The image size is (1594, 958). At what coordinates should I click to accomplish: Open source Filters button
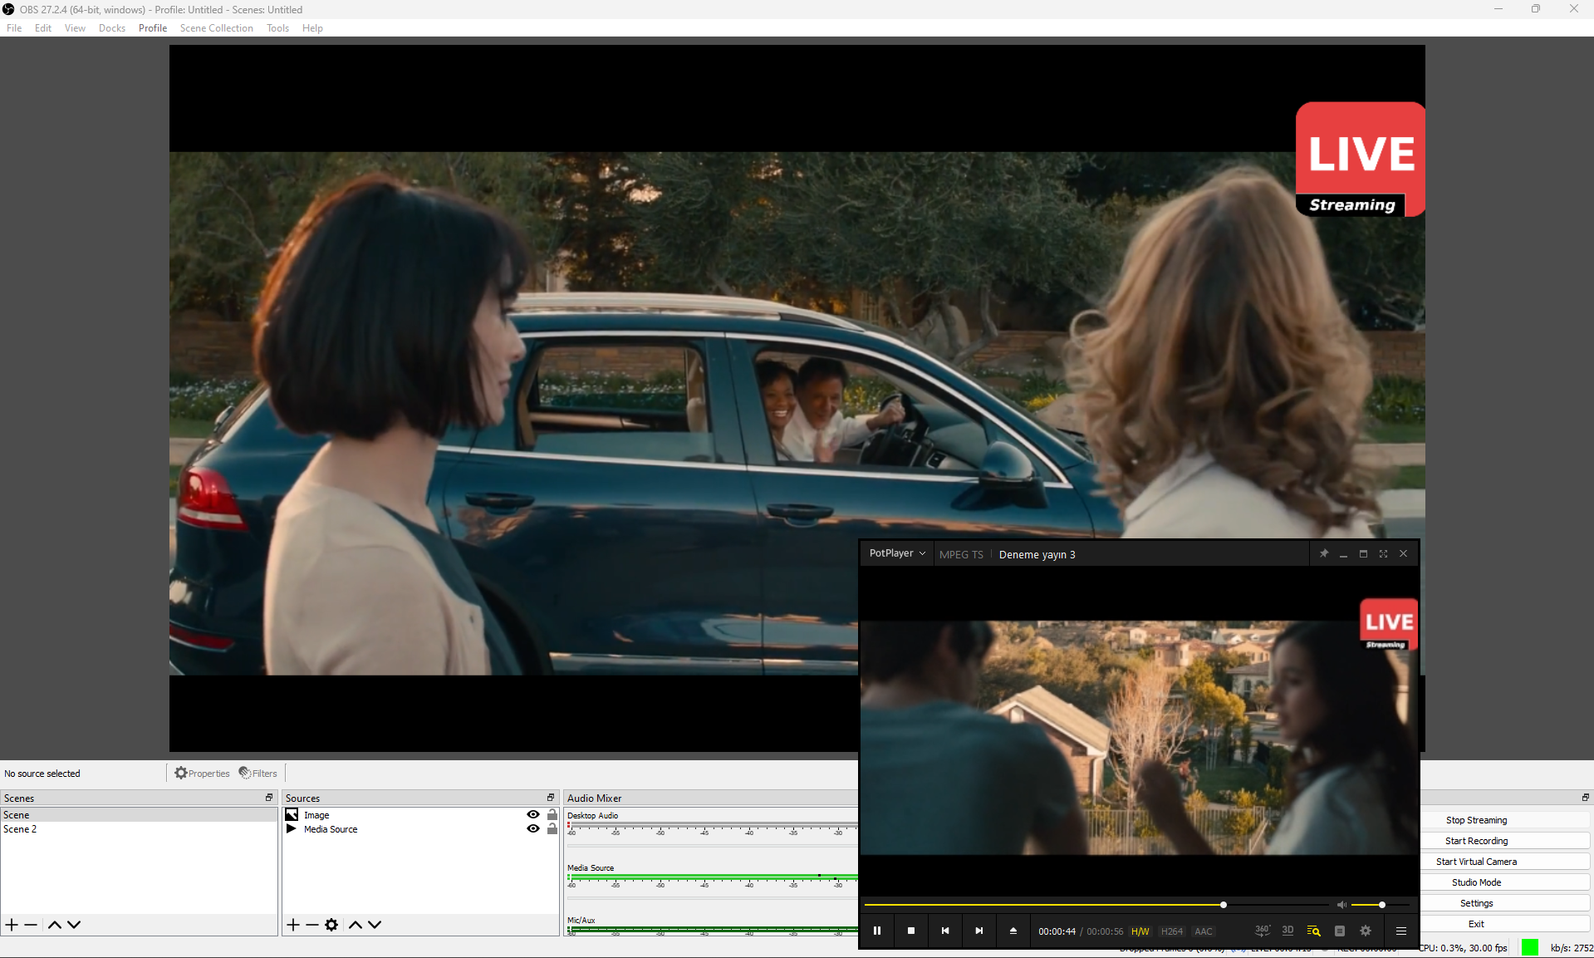(258, 774)
